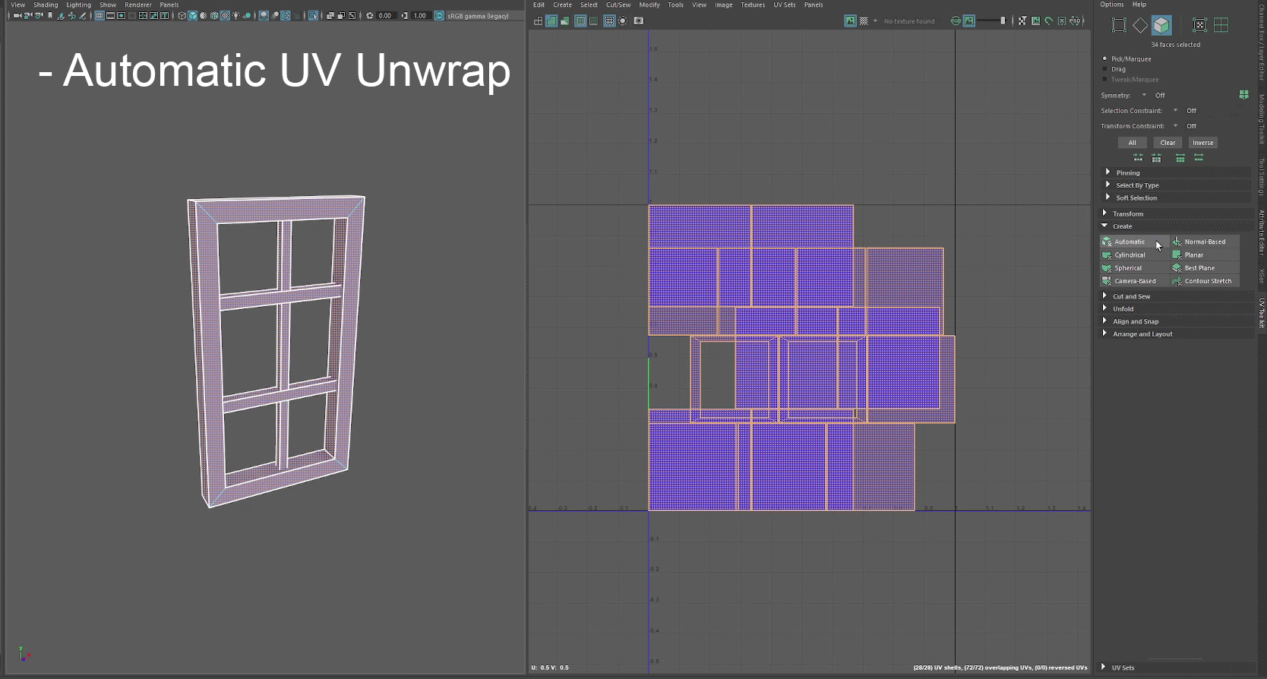Open the Options menu in UV Toolkit
The height and width of the screenshot is (679, 1267).
coord(1111,5)
